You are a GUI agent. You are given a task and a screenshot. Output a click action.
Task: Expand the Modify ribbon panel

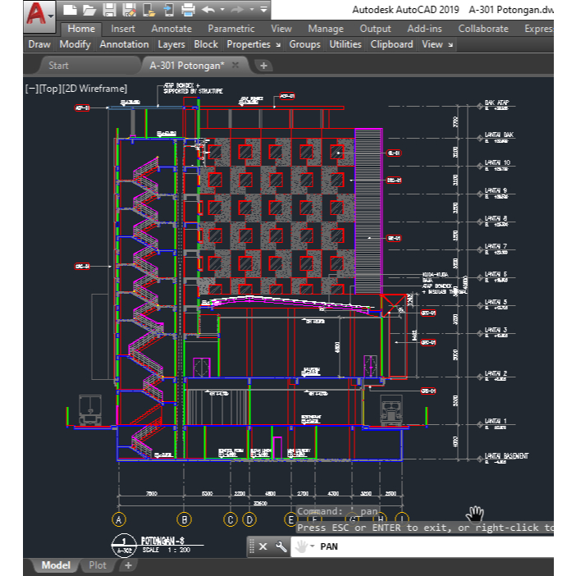tap(75, 44)
